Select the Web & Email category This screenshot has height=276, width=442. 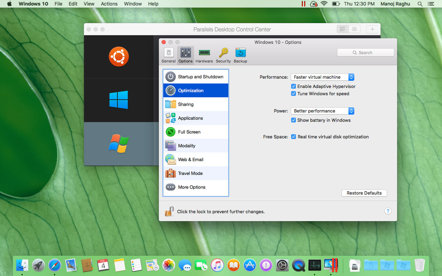tap(196, 159)
